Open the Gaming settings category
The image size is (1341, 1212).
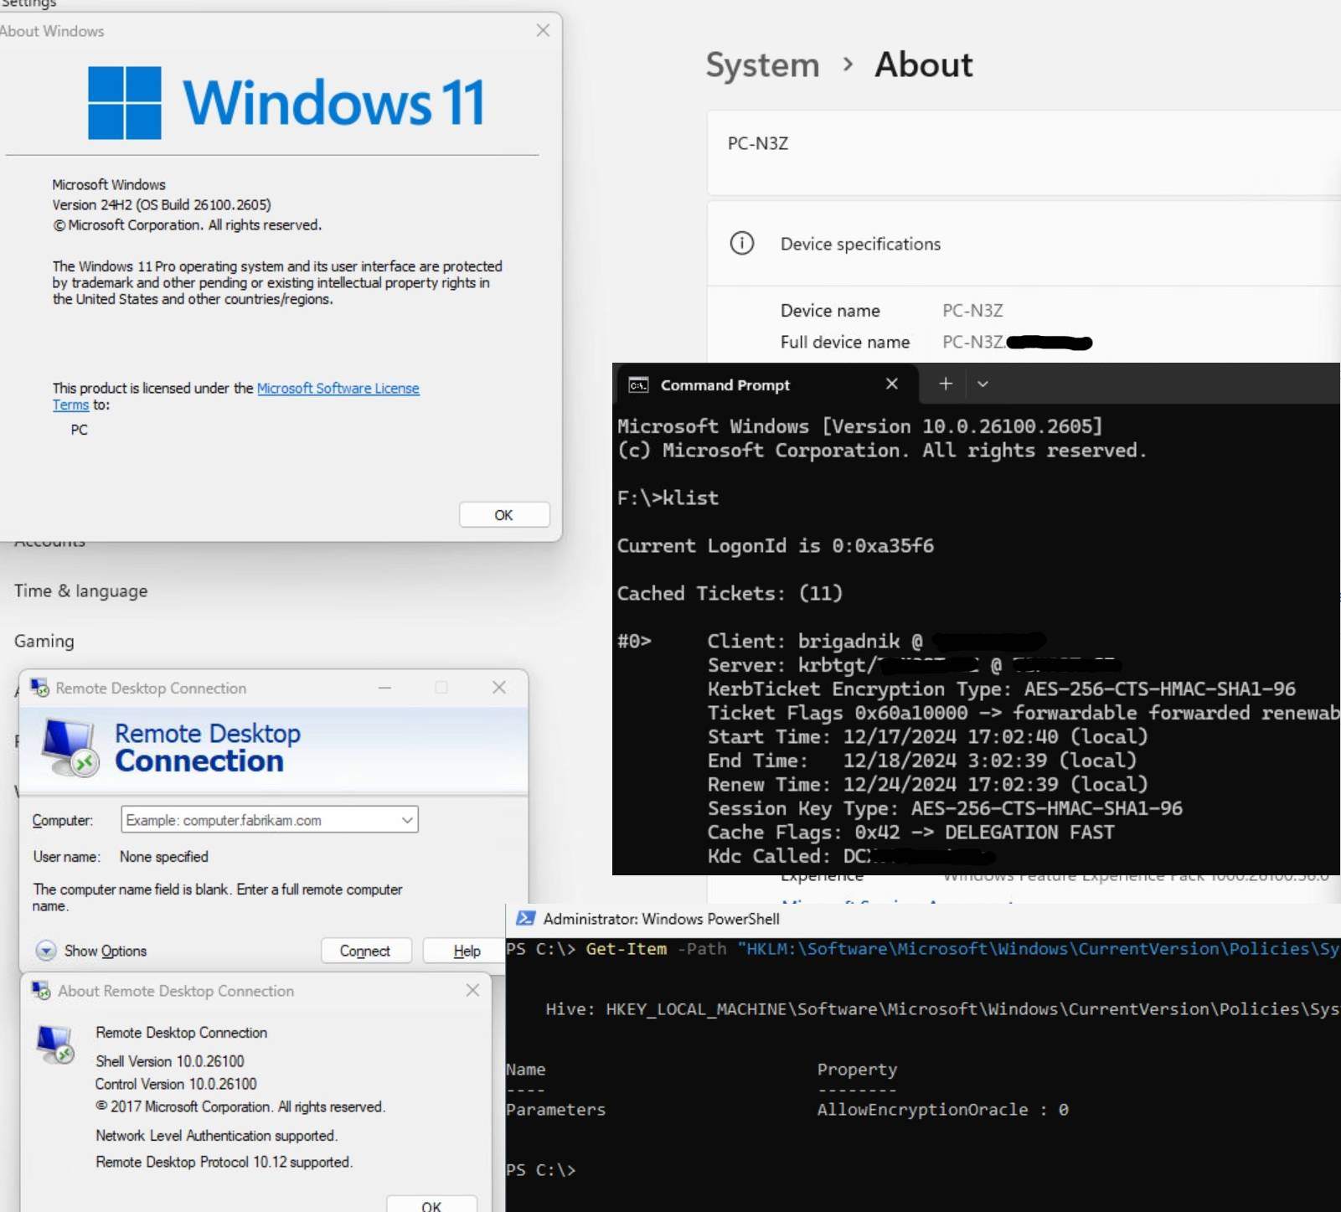(44, 641)
